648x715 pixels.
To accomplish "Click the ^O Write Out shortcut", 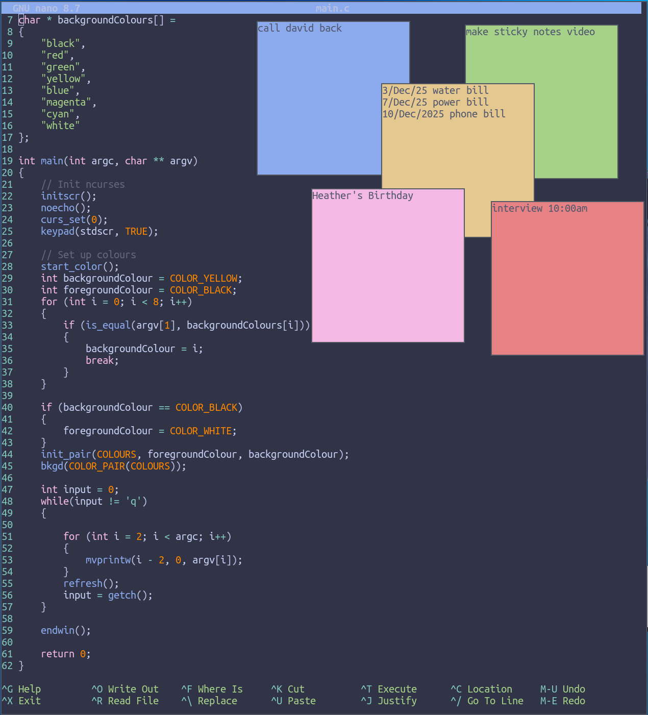I will 125,689.
